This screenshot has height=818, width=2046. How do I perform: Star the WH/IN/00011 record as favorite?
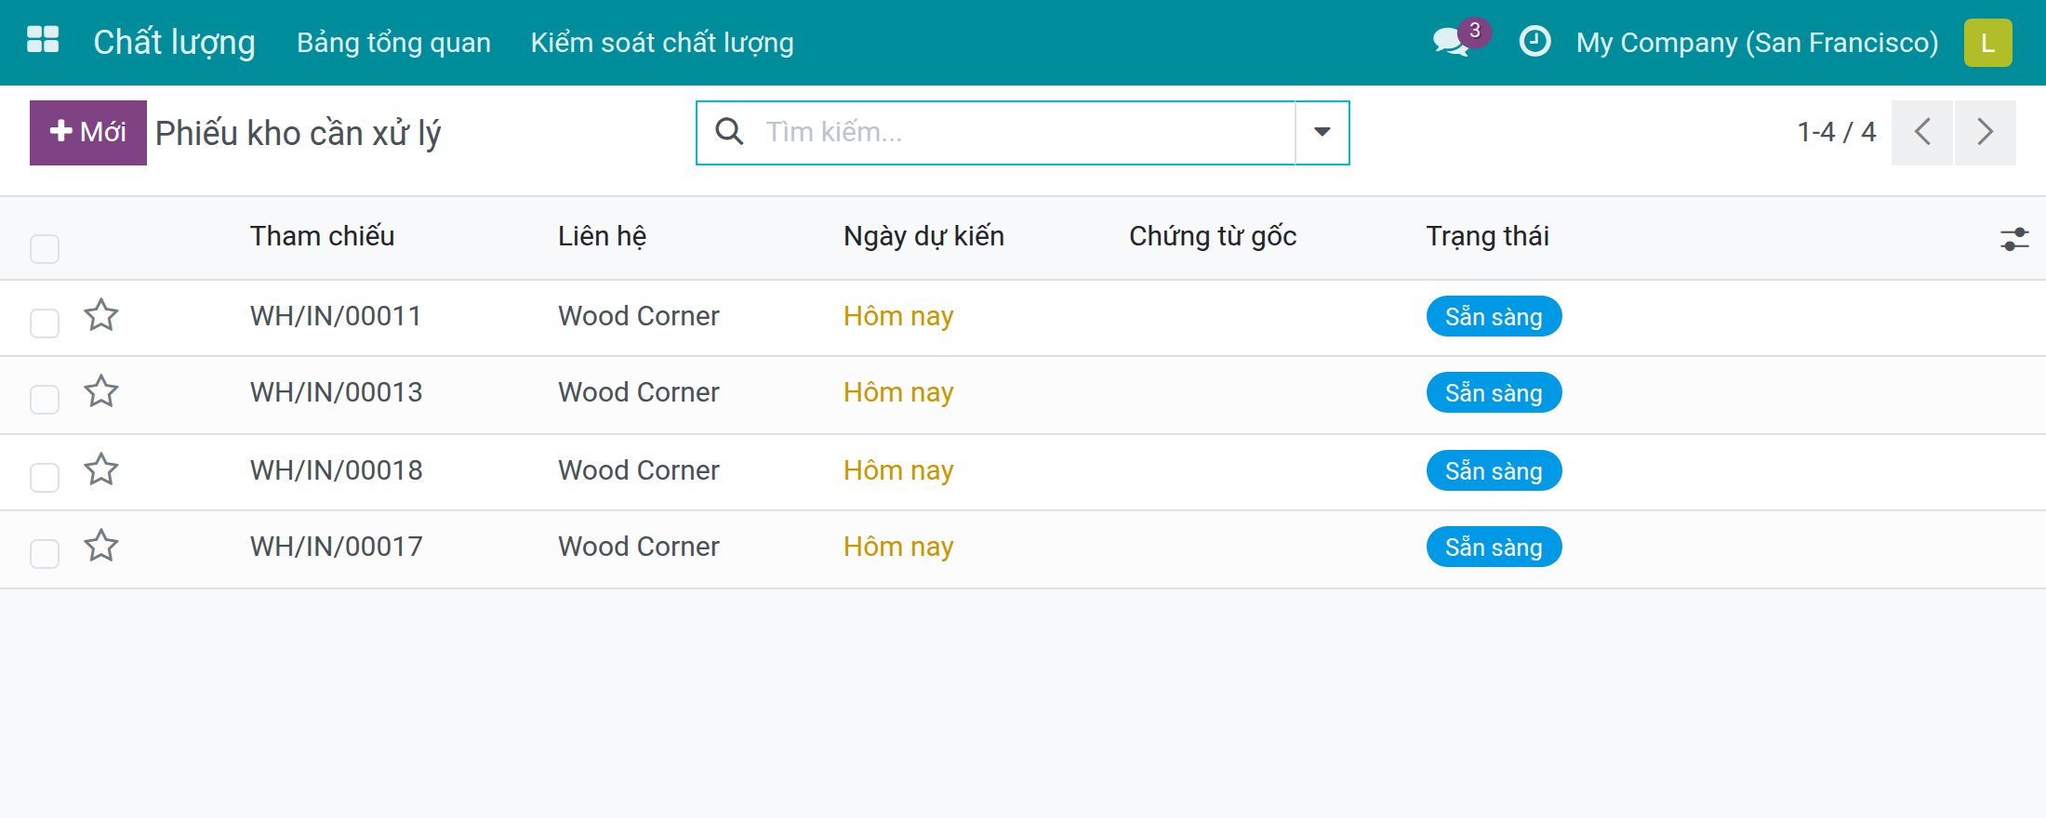tap(101, 315)
